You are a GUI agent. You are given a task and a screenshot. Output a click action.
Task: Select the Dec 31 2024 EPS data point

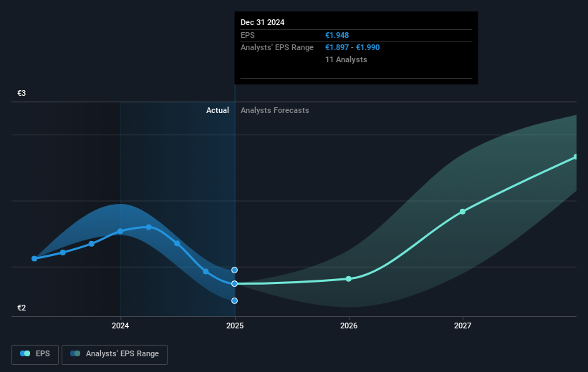[234, 283]
